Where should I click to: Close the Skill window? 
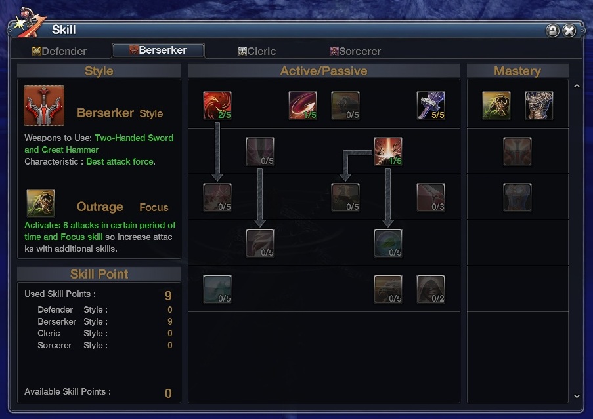click(x=569, y=30)
